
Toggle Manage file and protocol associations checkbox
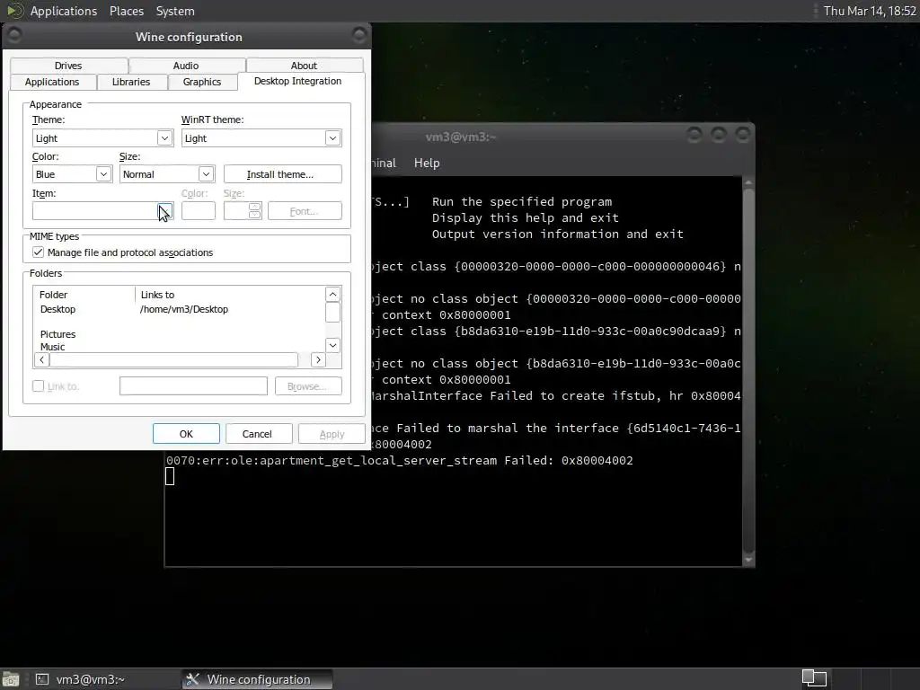click(38, 252)
